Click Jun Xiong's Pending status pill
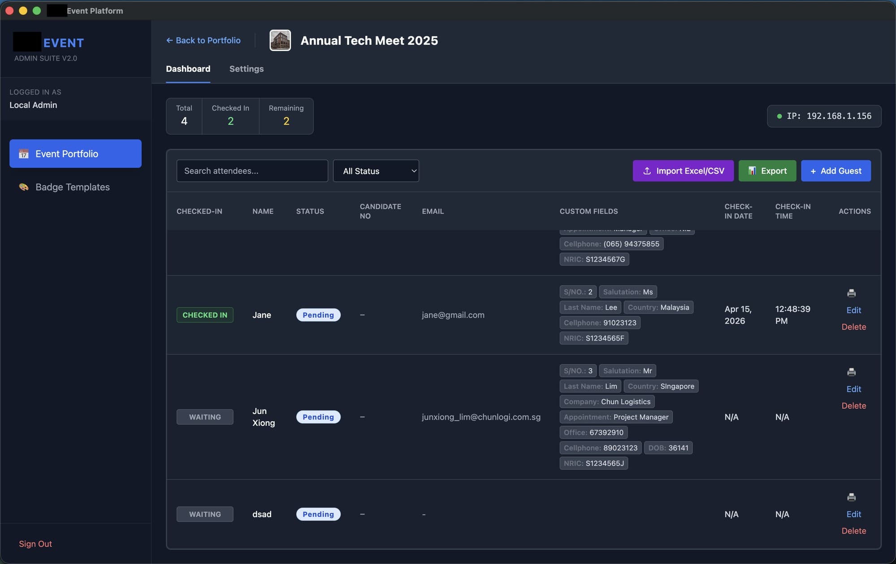This screenshot has height=564, width=896. click(x=318, y=417)
